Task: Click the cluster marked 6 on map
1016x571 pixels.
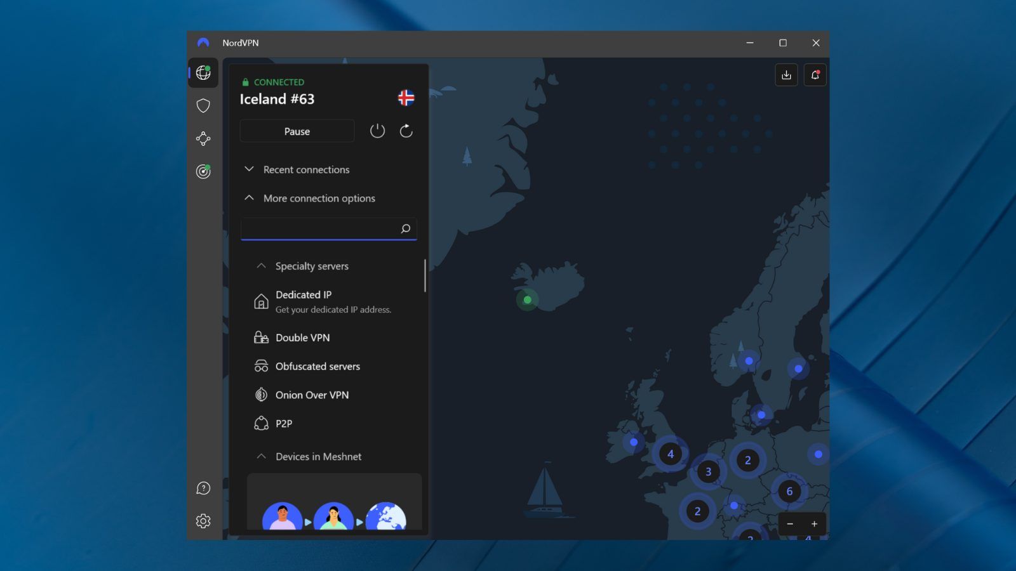Action: pyautogui.click(x=789, y=491)
